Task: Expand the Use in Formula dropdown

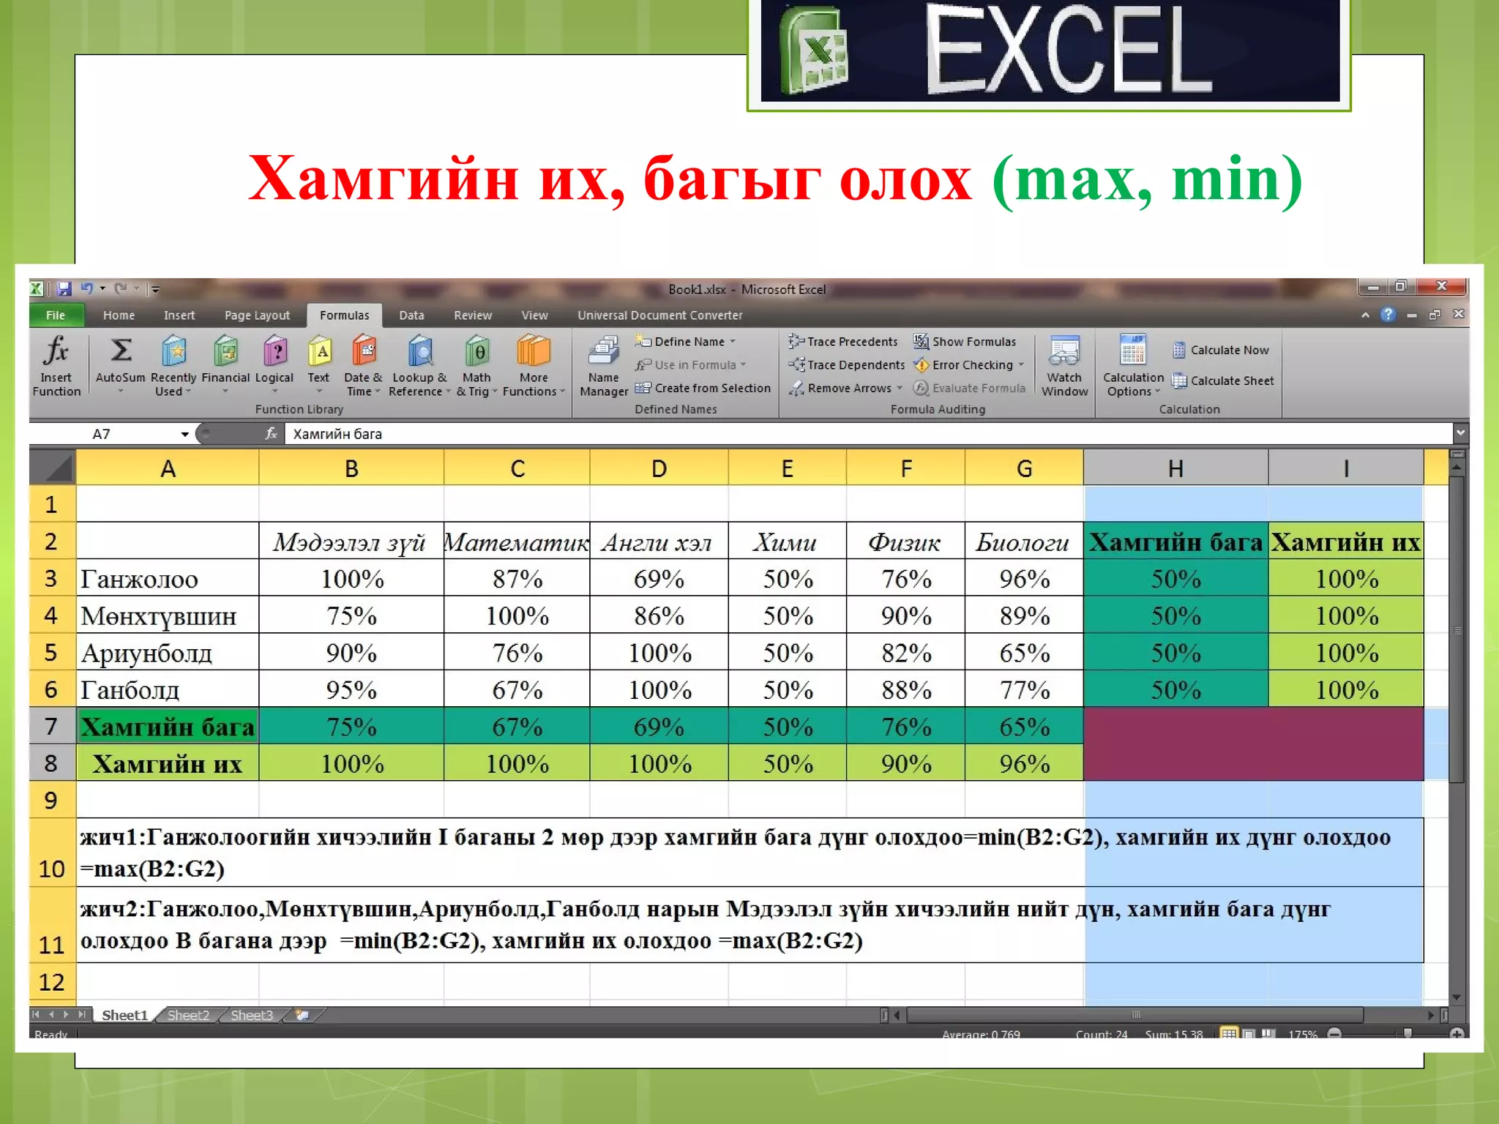Action: click(x=743, y=365)
